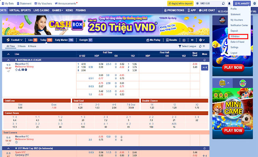Collapse the U17 World Cup 2023 group
Screen dimensions: 258x157
point(8,148)
